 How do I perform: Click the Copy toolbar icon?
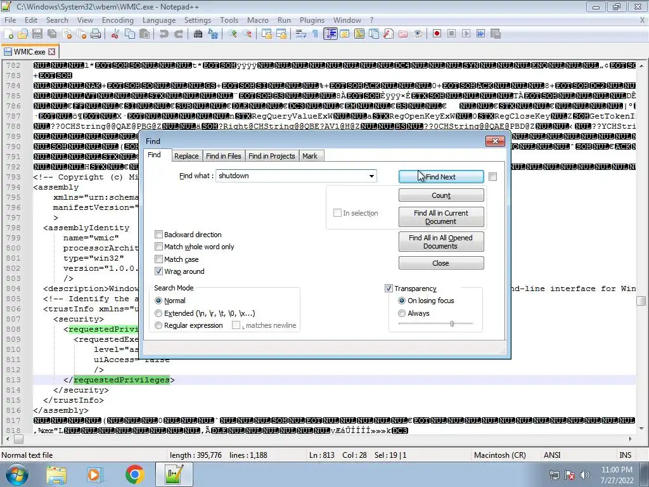click(x=130, y=34)
